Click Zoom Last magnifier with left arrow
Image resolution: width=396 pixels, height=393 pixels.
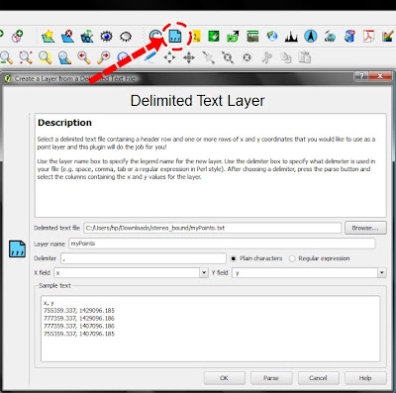click(84, 57)
